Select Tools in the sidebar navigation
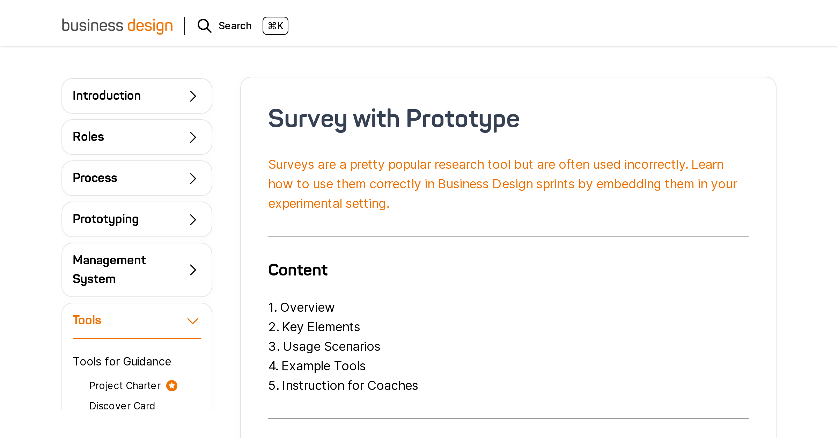This screenshot has width=838, height=438. 87,320
